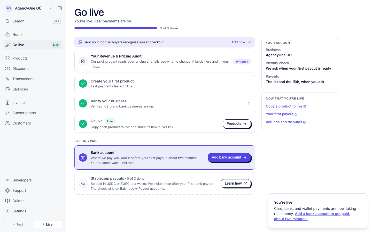The width and height of the screenshot is (372, 232).
Task: Open Home from the sidebar
Action: 33,35
